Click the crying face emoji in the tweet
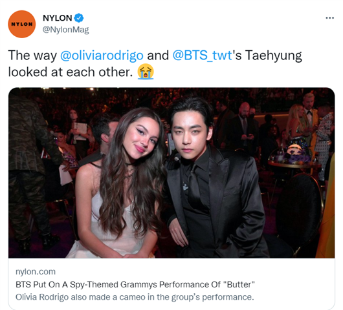The image size is (343, 310). click(x=146, y=72)
